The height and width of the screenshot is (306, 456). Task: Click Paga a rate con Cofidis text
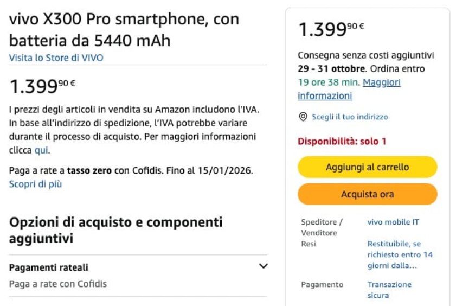tap(58, 284)
